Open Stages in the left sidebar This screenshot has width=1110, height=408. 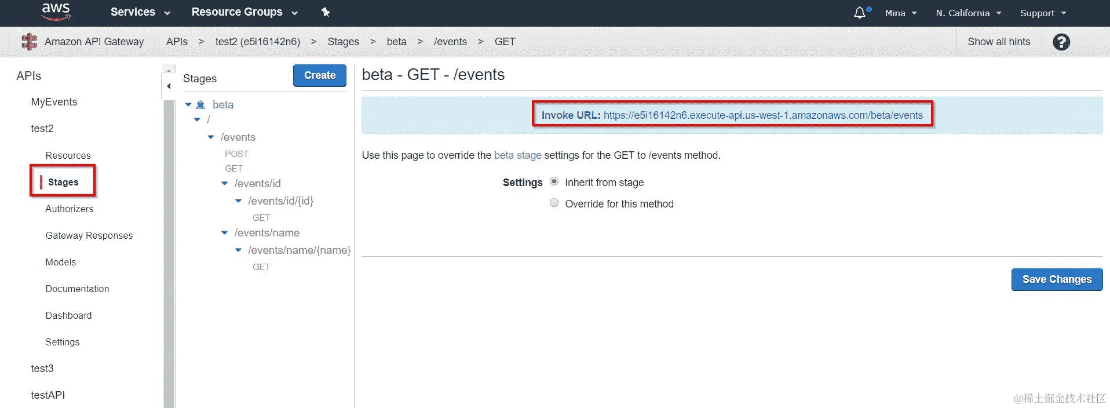point(63,182)
